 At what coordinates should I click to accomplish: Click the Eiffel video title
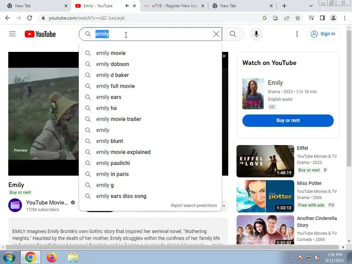coord(302,148)
